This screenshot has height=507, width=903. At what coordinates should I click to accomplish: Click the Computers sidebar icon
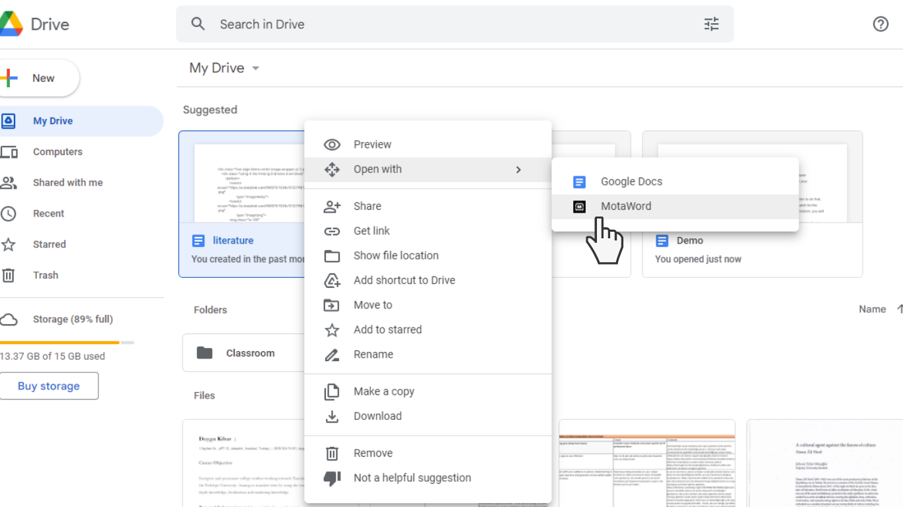click(x=9, y=152)
